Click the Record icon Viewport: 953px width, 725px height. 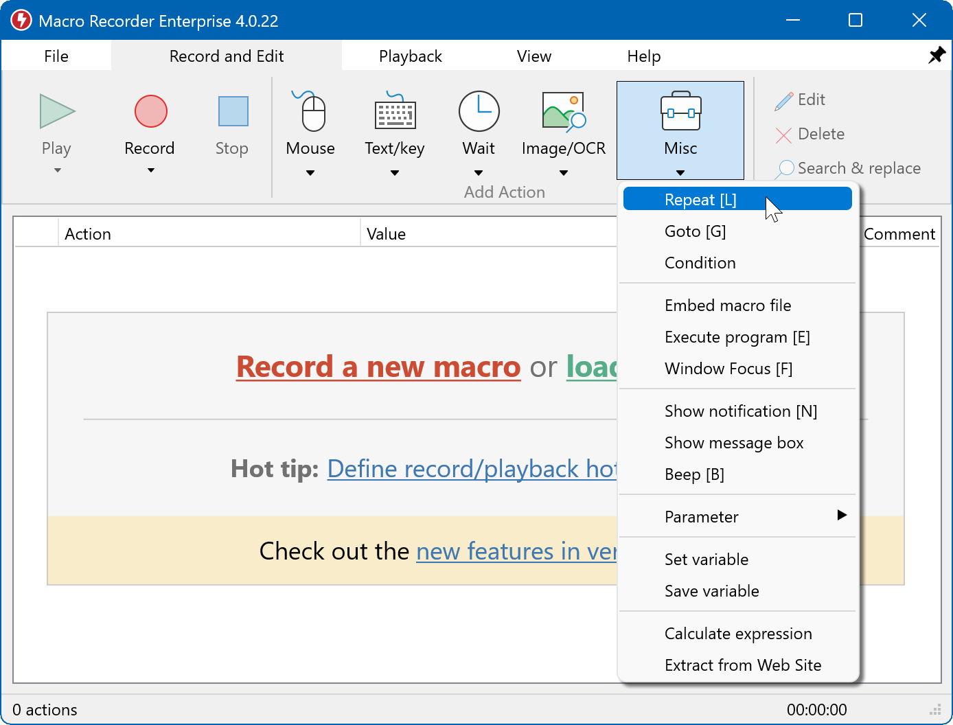click(x=150, y=112)
